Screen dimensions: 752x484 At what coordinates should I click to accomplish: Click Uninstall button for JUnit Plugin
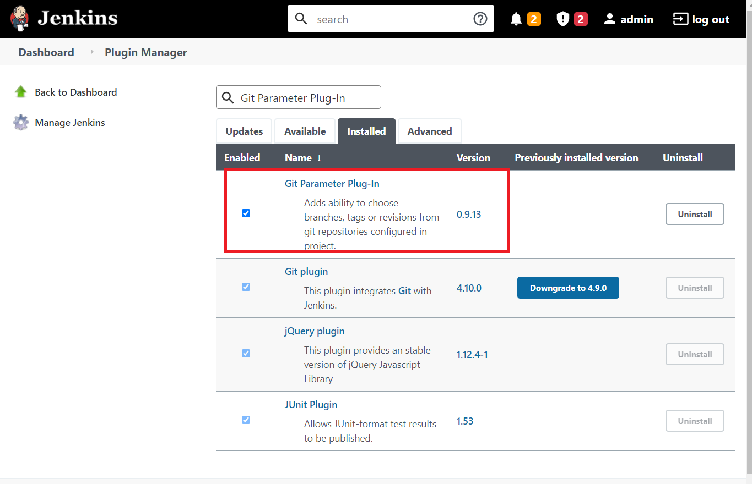point(695,421)
